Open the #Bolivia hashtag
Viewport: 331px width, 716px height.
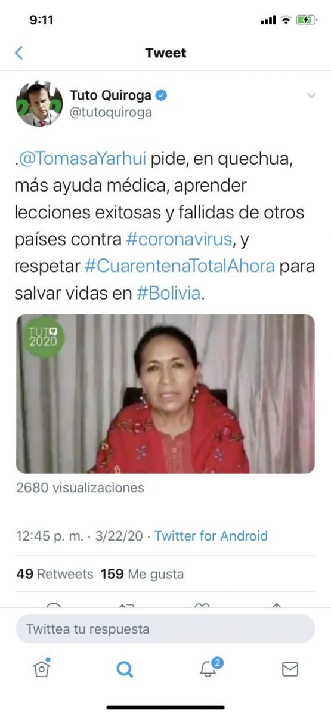(168, 292)
